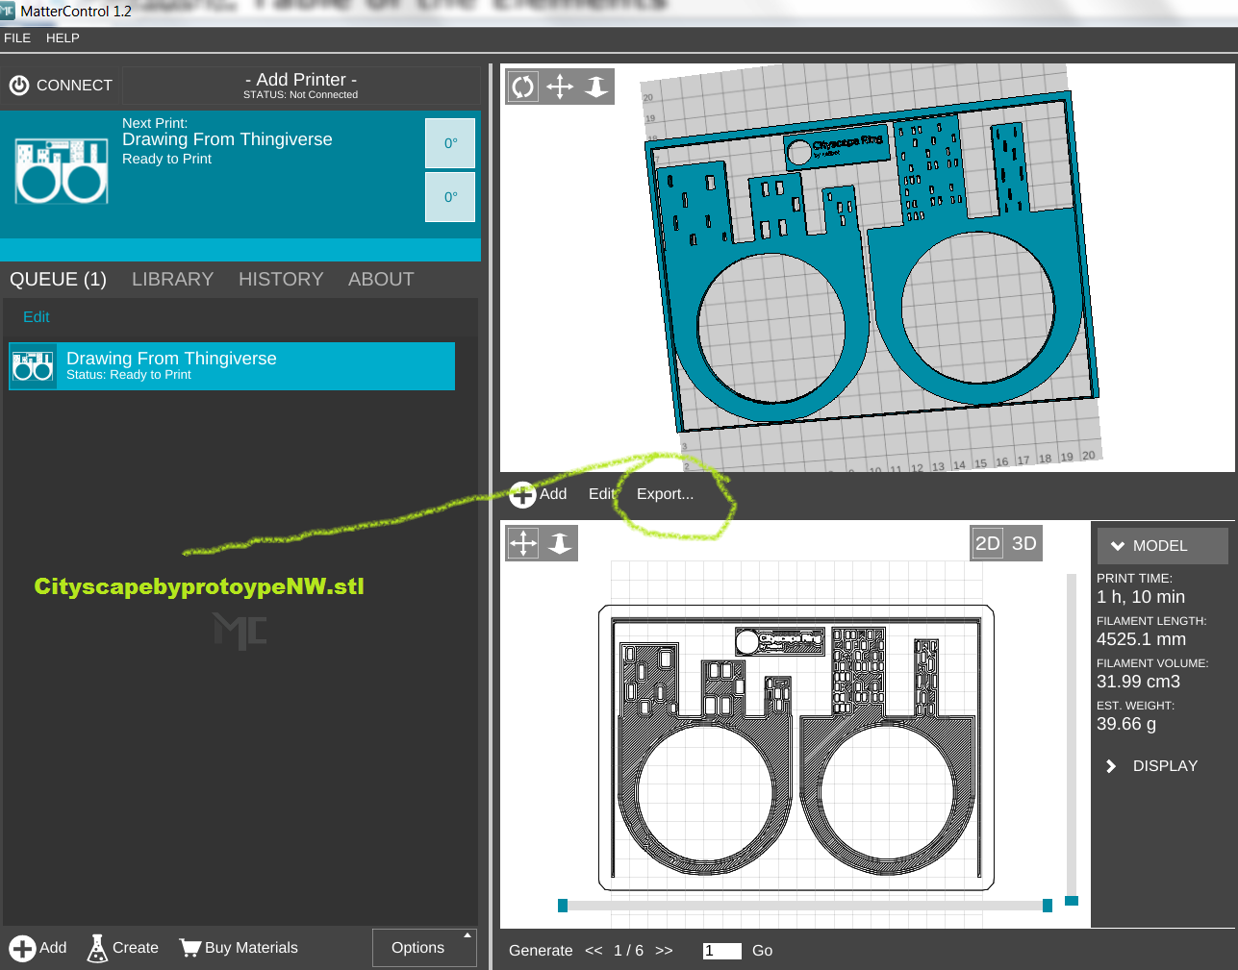Viewport: 1238px width, 970px height.
Task: Click the CONNECT power icon
Action: (19, 86)
